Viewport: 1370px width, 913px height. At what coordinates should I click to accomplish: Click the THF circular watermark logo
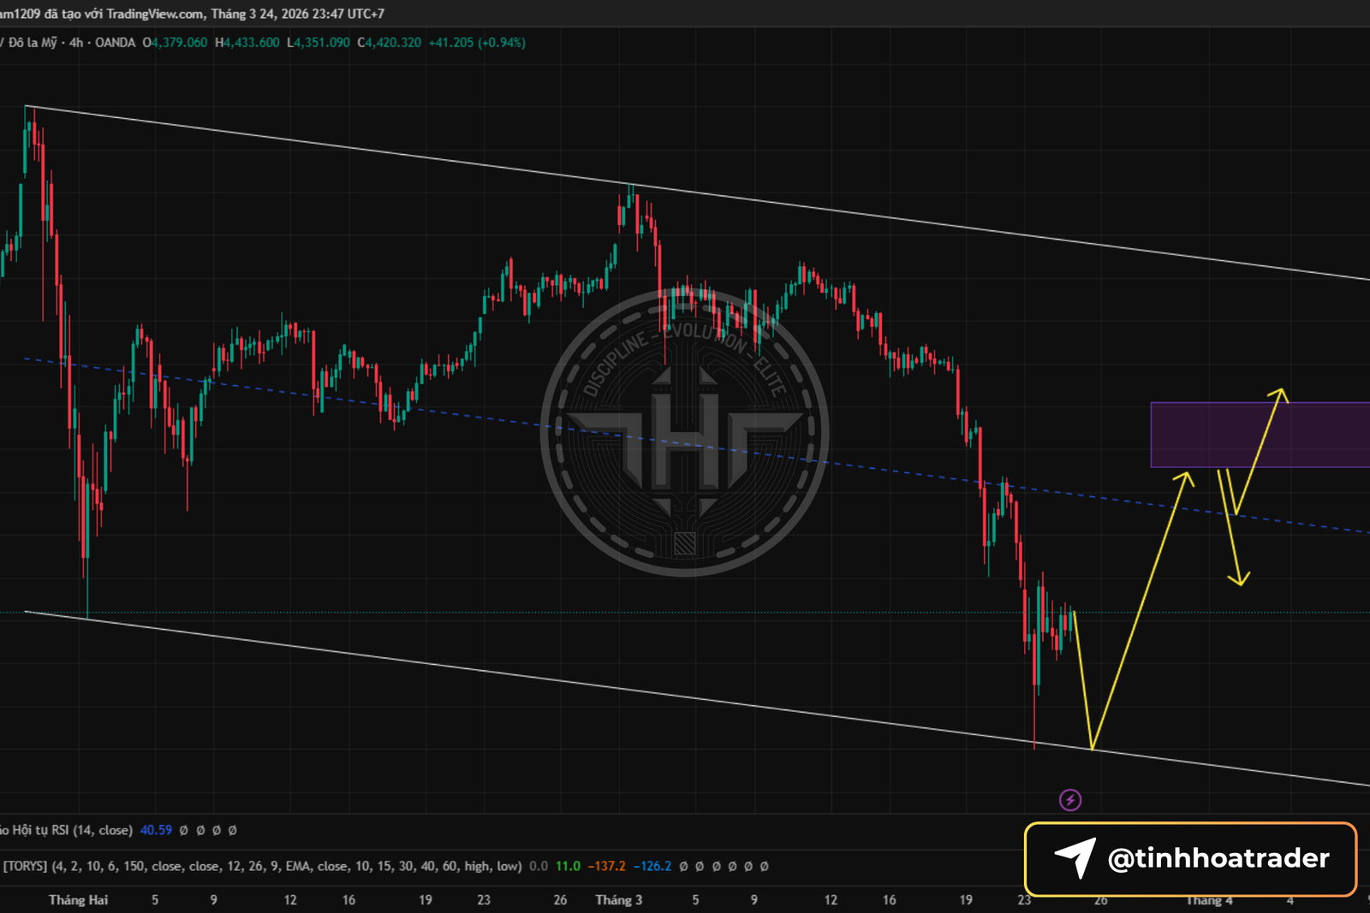[685, 433]
